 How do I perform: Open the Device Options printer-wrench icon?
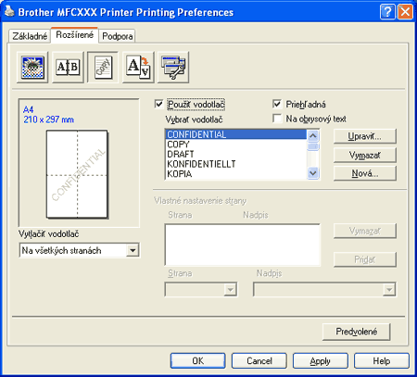173,68
